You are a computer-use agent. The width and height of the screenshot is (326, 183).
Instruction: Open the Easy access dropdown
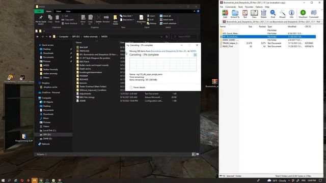[x=127, y=20]
